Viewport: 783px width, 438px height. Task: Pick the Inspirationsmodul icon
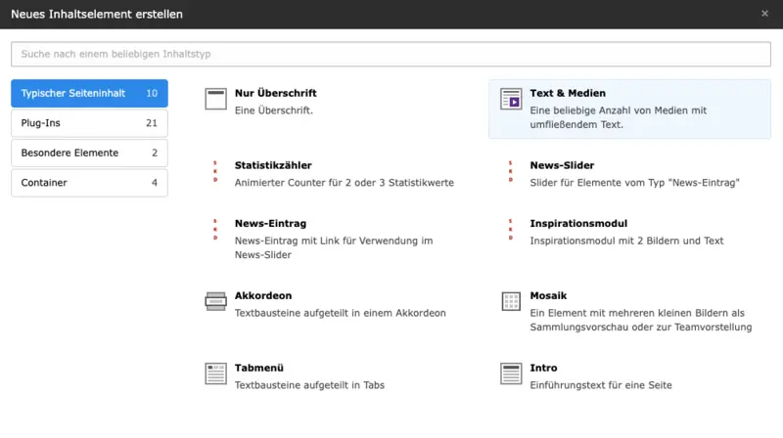511,230
